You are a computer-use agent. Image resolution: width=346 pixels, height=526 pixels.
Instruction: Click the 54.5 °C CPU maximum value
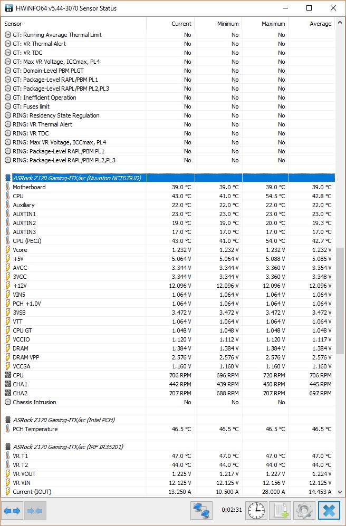(x=275, y=196)
